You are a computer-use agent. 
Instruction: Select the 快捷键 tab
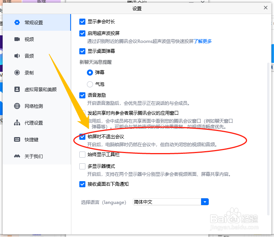(x=37, y=139)
